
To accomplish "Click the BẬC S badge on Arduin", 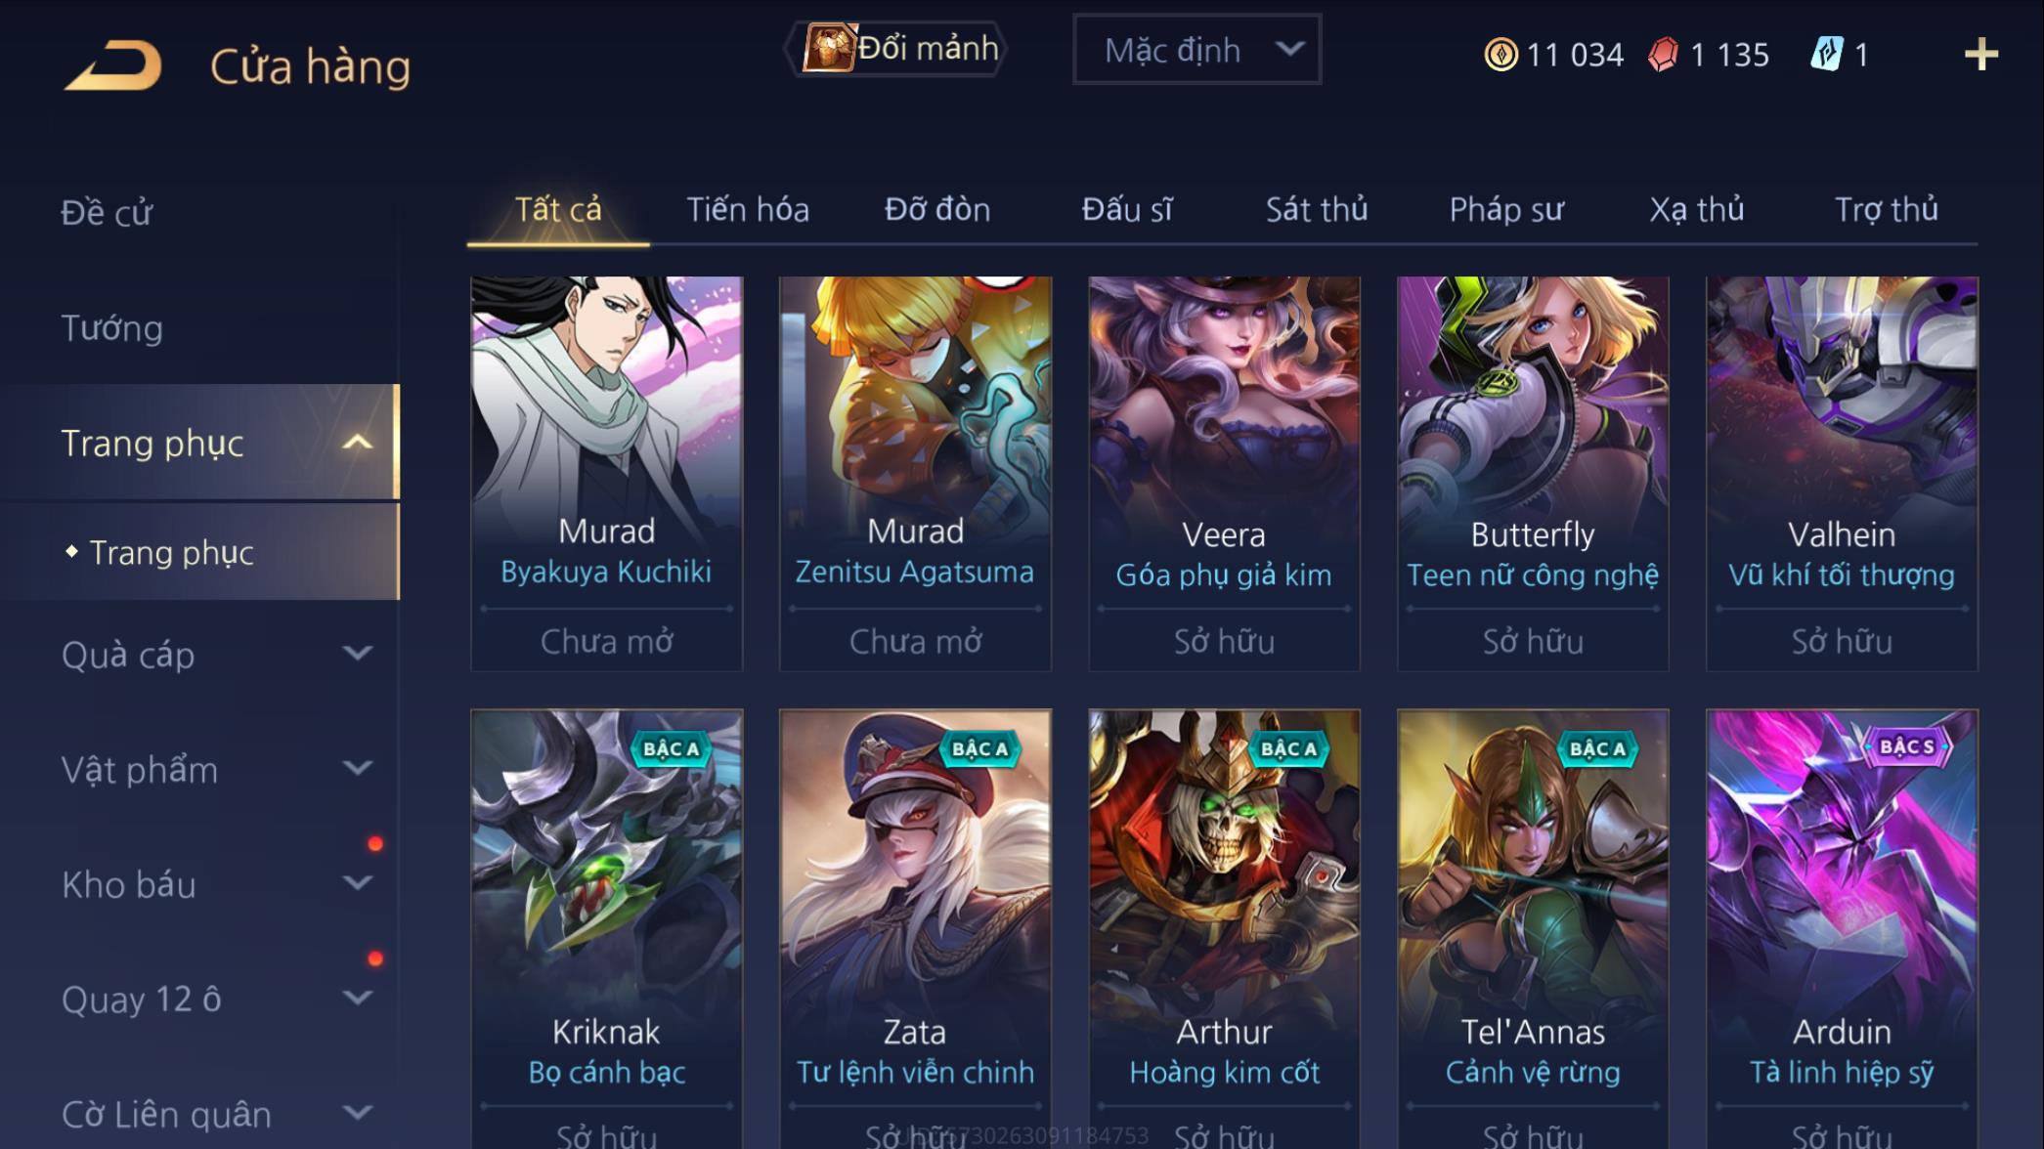I will point(1906,747).
